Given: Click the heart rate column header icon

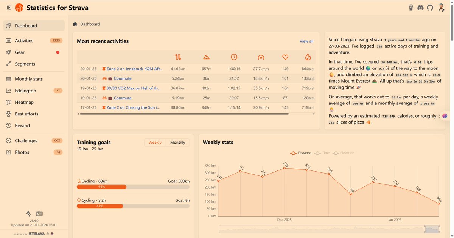Looking at the screenshot, I should [285, 57].
